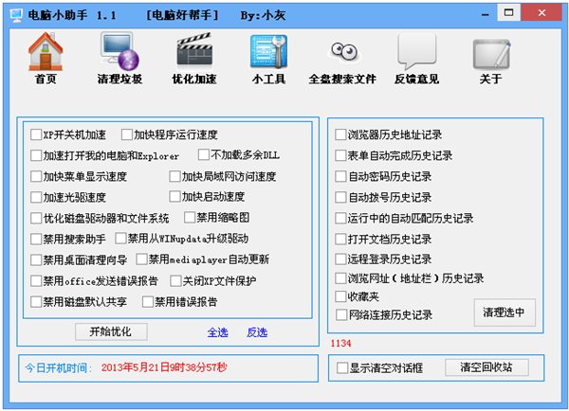Click the 清空回收站 button
Screen dimensions: 569x411
tap(486, 367)
